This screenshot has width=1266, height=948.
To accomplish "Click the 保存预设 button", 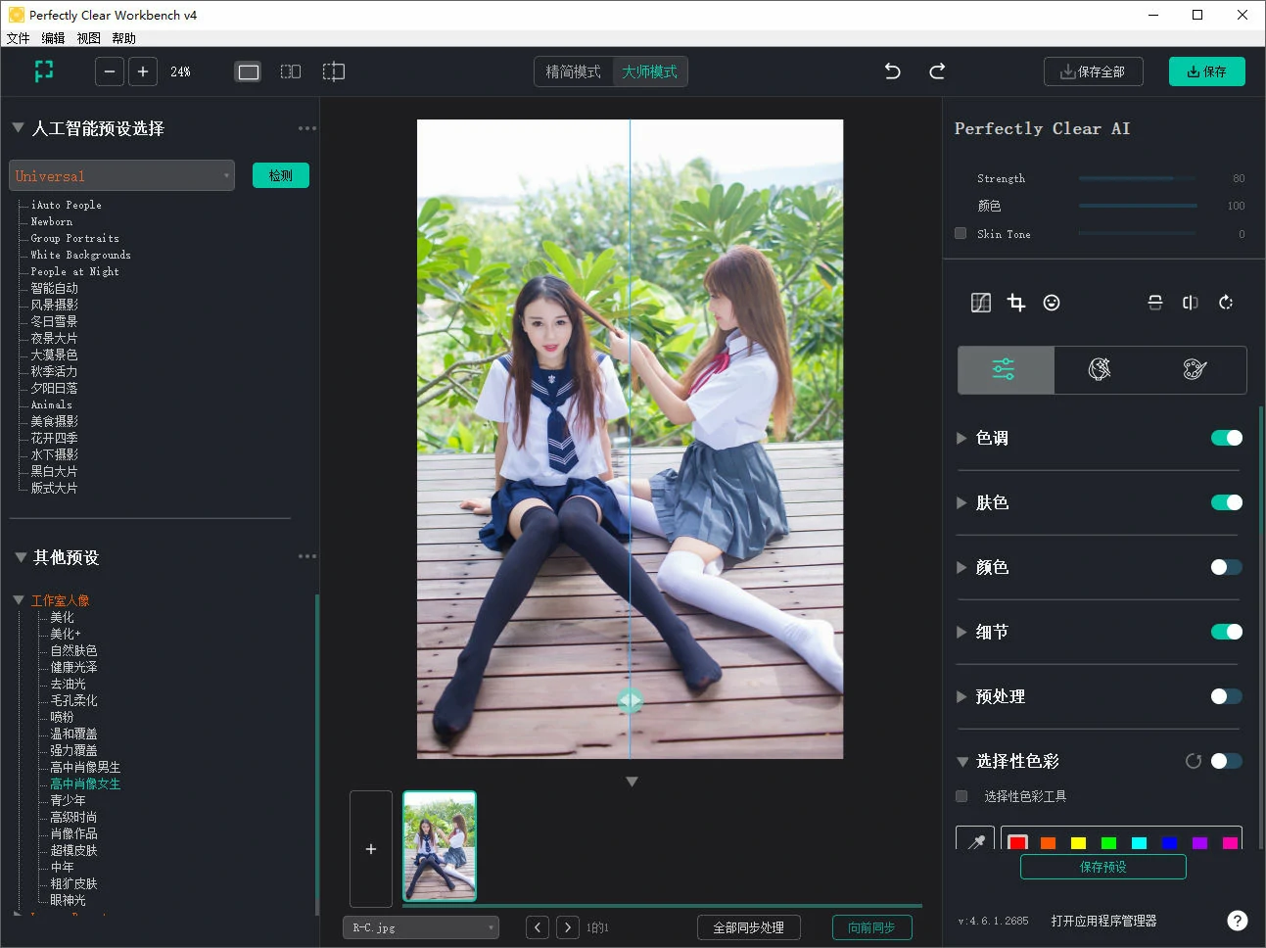I will pyautogui.click(x=1102, y=867).
